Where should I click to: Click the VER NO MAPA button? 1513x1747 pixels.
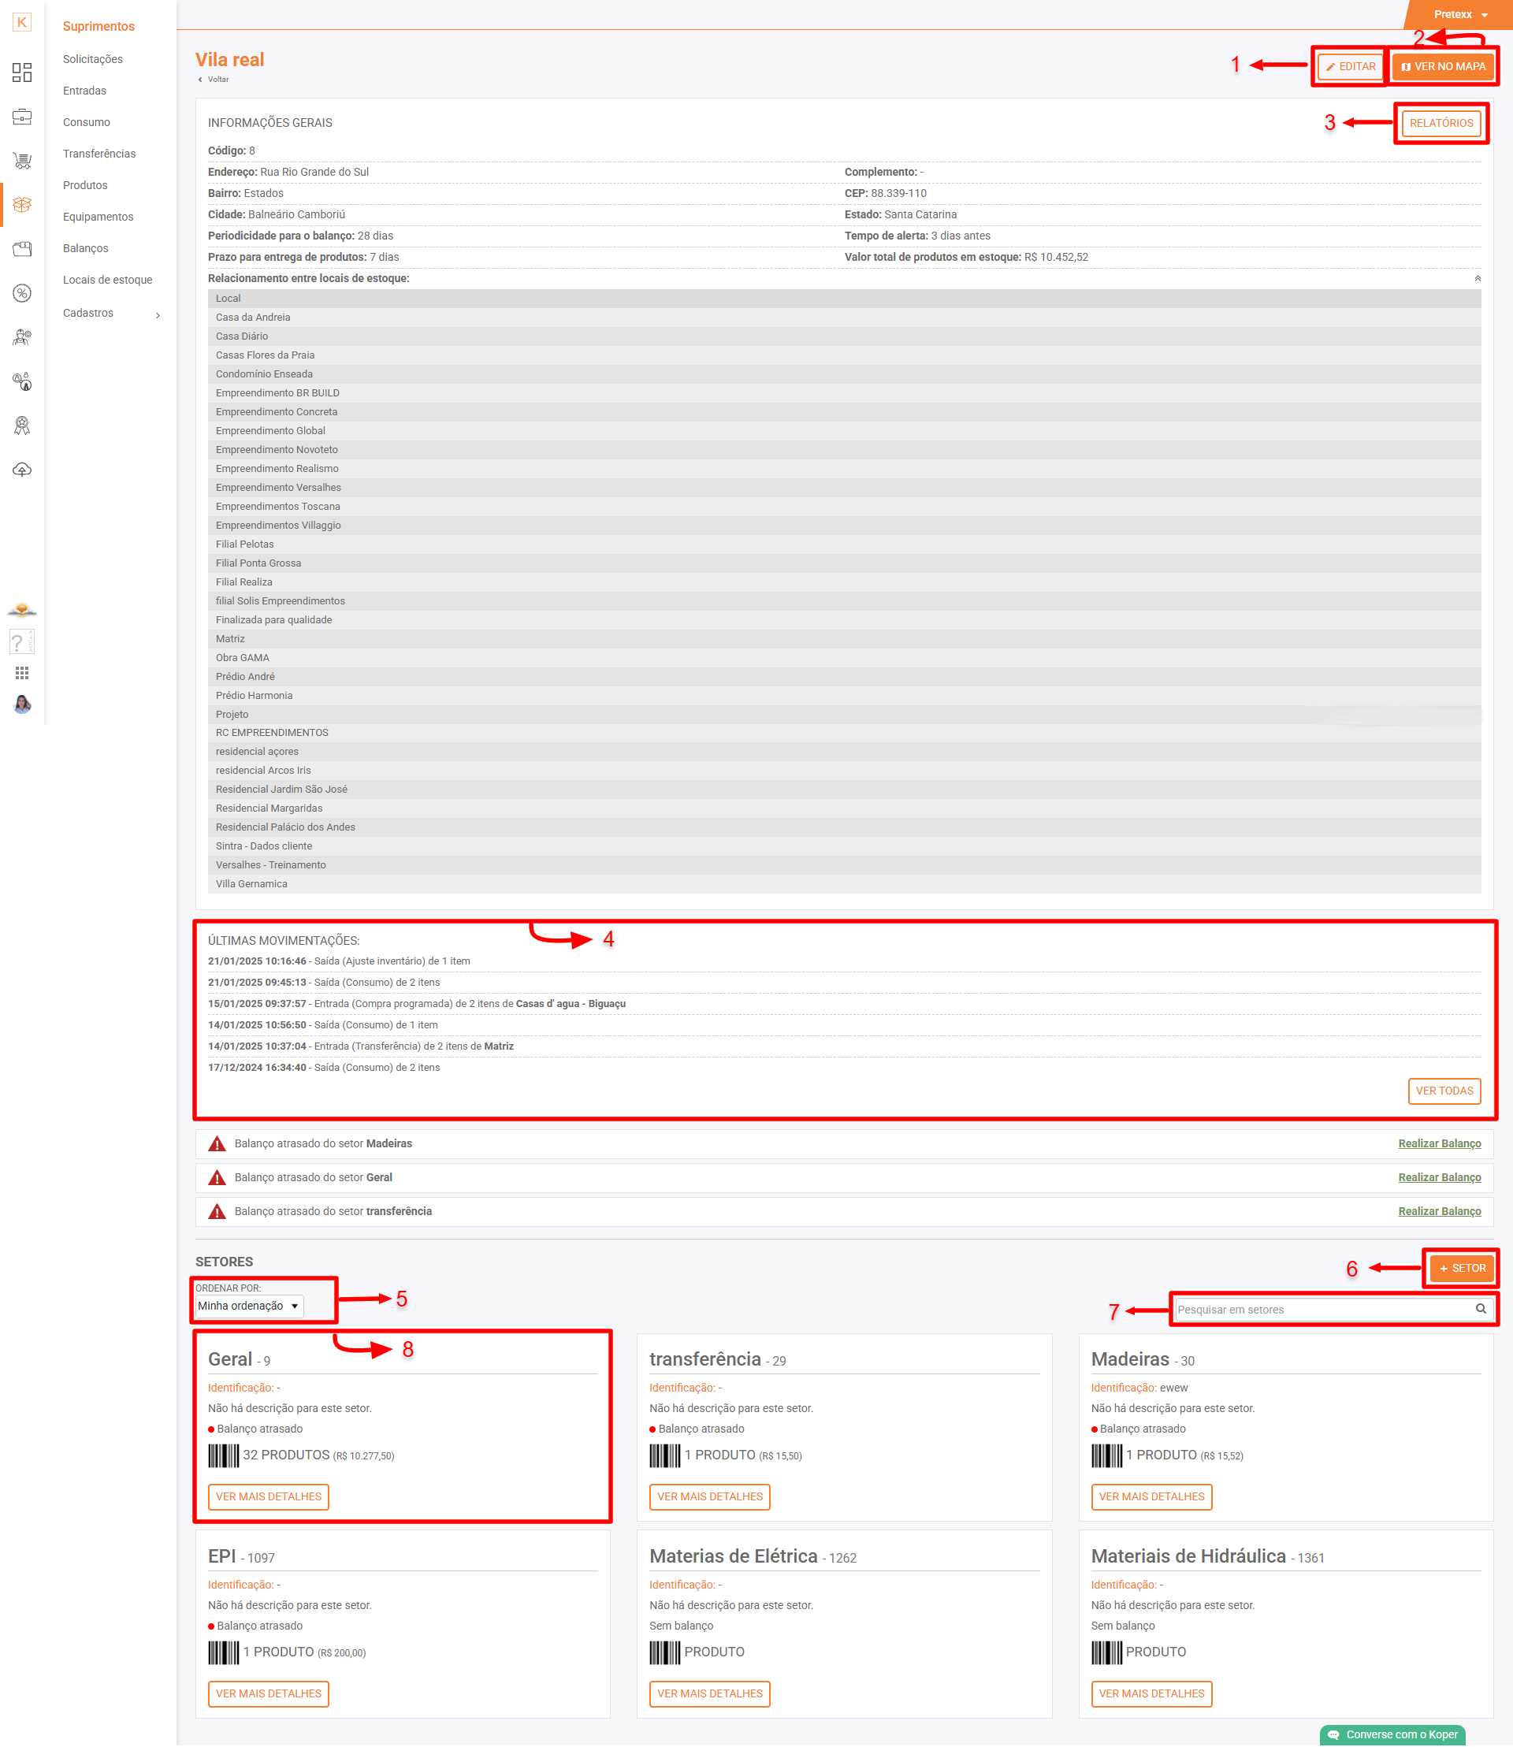click(1443, 67)
